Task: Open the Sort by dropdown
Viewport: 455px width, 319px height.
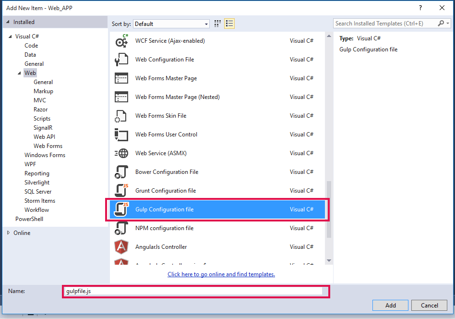Action: 171,24
